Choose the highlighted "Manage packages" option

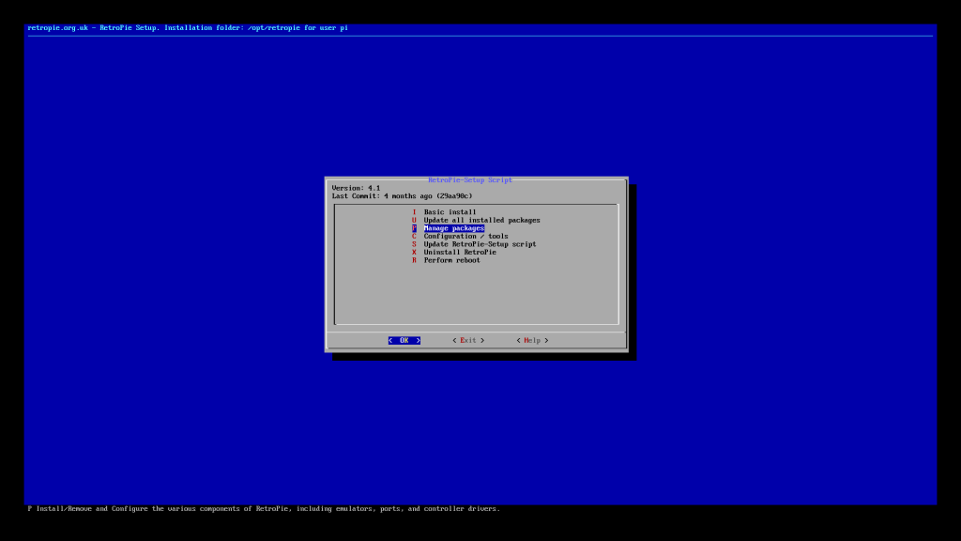(x=453, y=227)
